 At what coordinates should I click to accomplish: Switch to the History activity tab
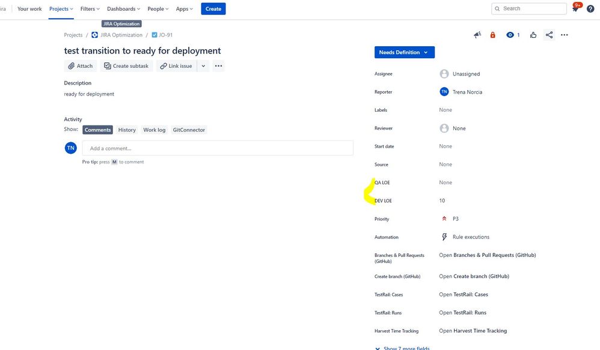pyautogui.click(x=127, y=130)
